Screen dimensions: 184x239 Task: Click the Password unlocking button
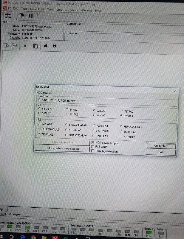[x=62, y=142]
